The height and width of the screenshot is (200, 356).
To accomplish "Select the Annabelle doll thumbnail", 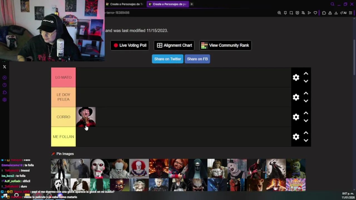I will [x=217, y=168].
